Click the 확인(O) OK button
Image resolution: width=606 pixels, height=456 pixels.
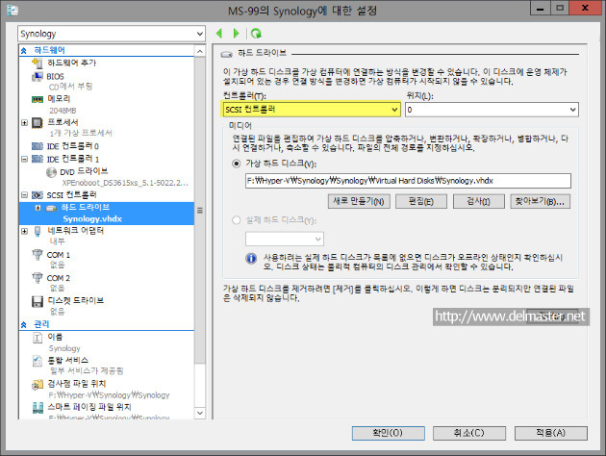(388, 433)
